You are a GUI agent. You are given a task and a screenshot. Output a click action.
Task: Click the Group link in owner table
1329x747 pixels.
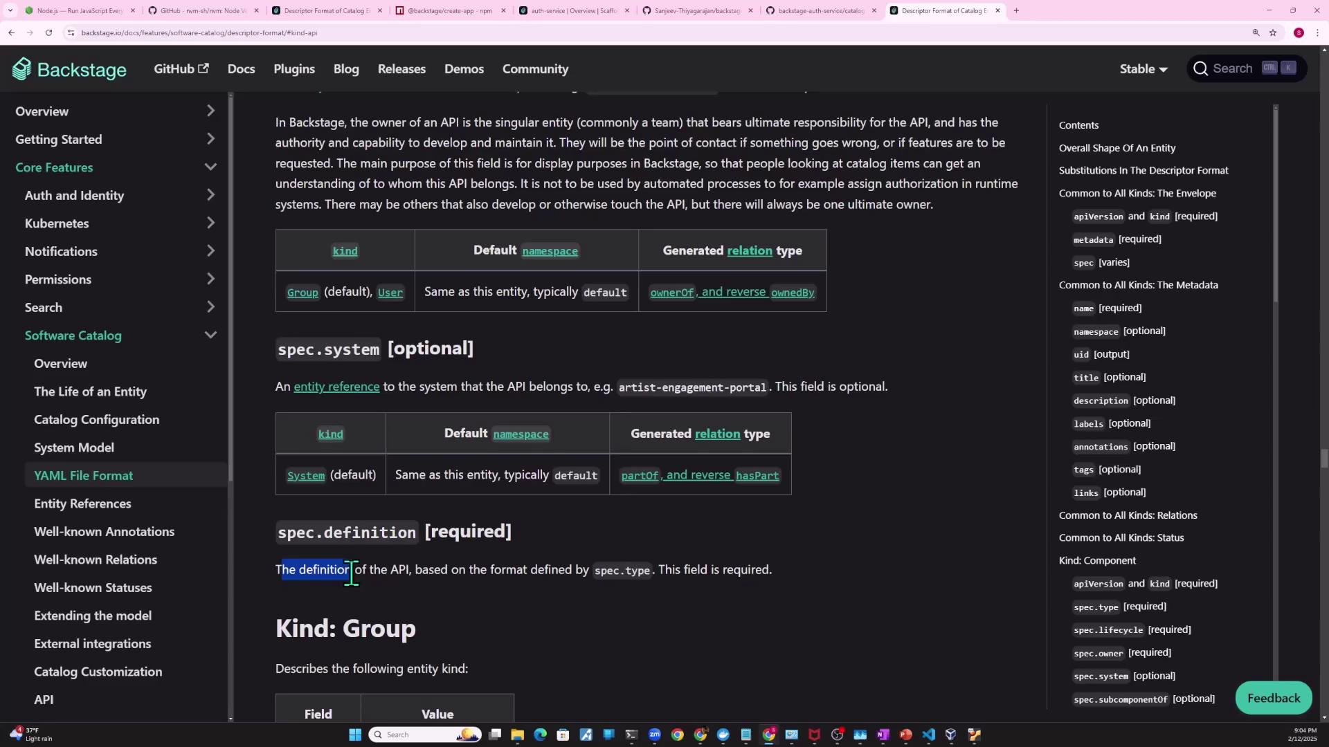[302, 293]
